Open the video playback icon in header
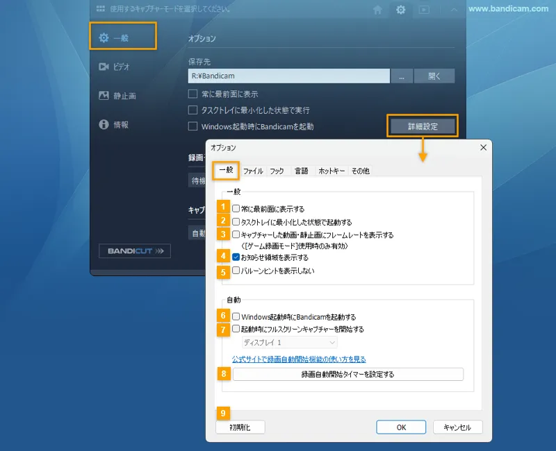The width and height of the screenshot is (556, 451). click(424, 10)
